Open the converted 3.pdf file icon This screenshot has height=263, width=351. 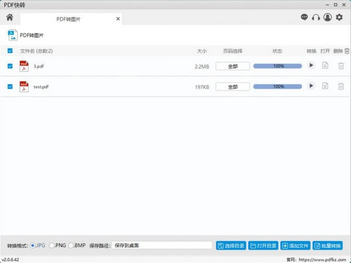click(325, 65)
